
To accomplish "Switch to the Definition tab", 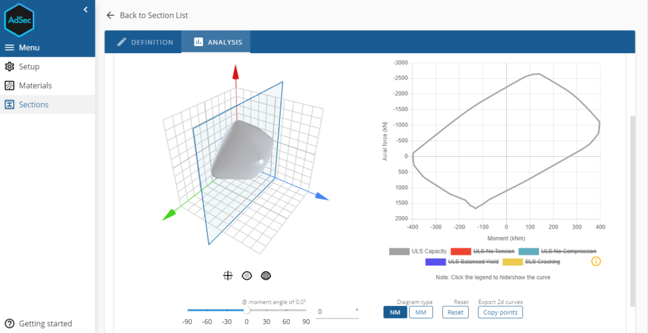I will 144,42.
